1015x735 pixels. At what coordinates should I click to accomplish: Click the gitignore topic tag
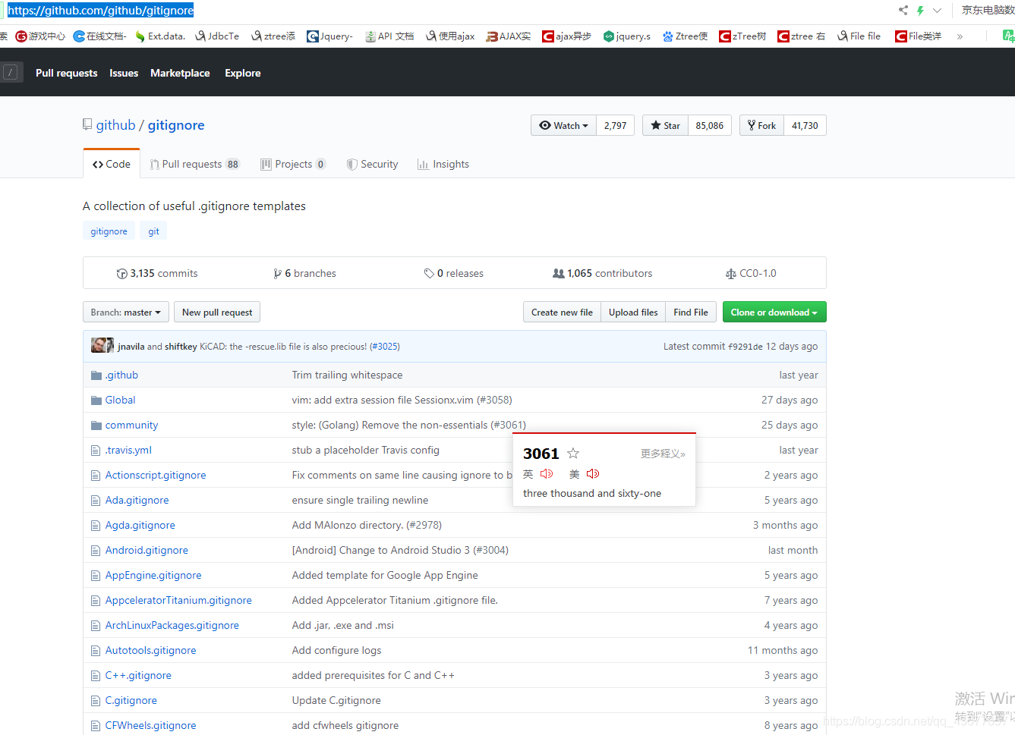click(109, 231)
